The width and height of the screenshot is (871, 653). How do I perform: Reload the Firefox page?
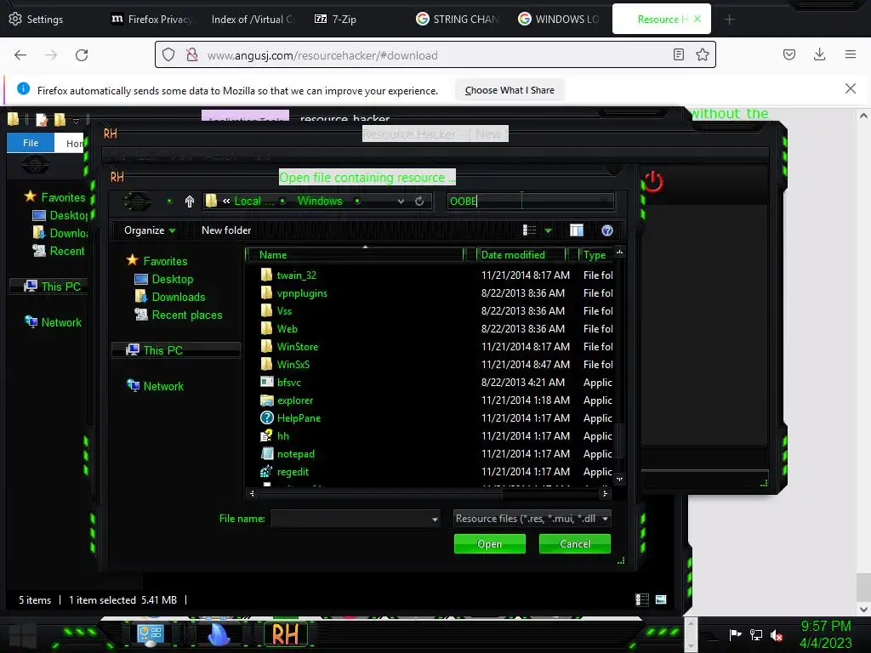(x=82, y=55)
